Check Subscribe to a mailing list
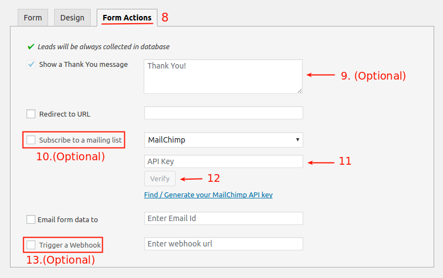Screen dimensions: 443x278 point(31,140)
